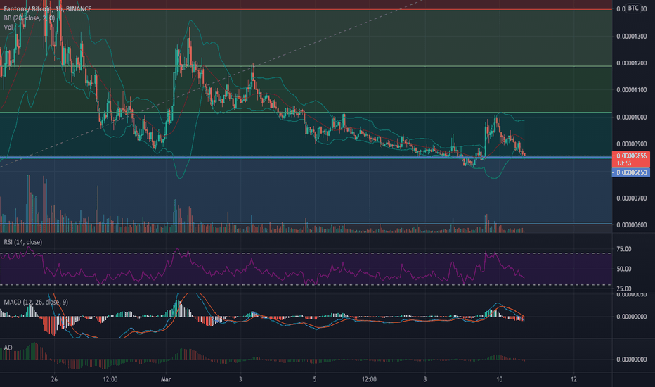The width and height of the screenshot is (655, 387).
Task: Click the blue 0.00000850 price line tag
Action: pyautogui.click(x=631, y=172)
